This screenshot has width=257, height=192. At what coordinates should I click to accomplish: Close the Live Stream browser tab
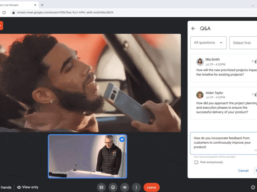click(35, 5)
